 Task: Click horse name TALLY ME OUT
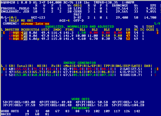[21, 21]
